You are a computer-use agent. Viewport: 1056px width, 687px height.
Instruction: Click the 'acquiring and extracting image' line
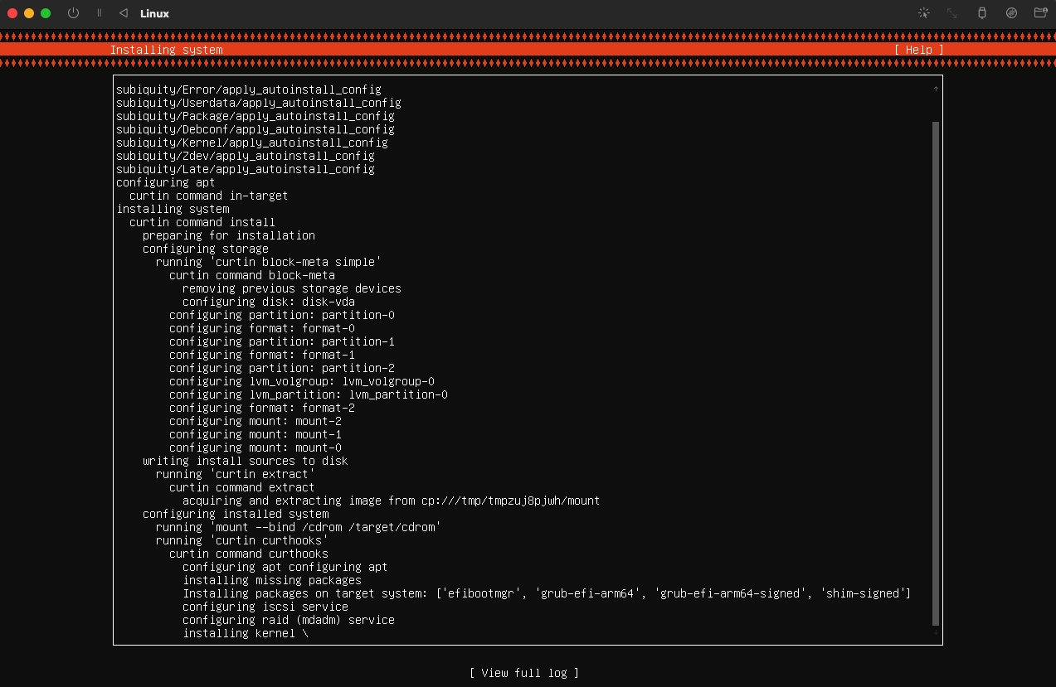392,501
